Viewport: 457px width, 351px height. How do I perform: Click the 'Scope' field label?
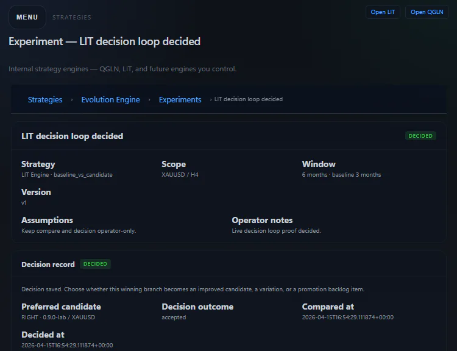coord(174,165)
